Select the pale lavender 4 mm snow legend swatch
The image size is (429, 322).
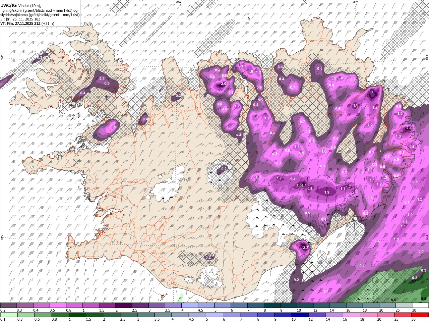[190, 306]
